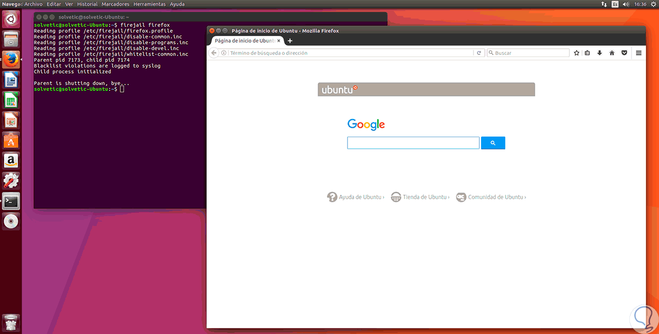Click inside the Google search input field
Image resolution: width=659 pixels, height=334 pixels.
(413, 143)
